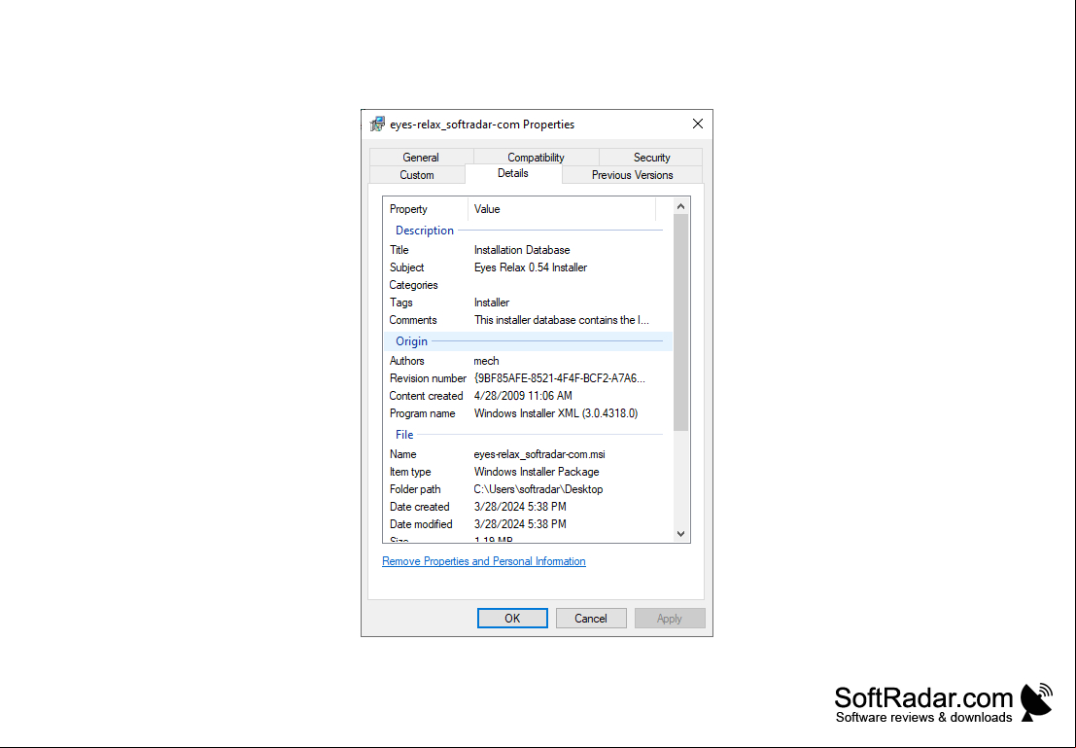Click the revision GUID value starting 9BF85AFE
Screen dimensions: 1076x748
[x=559, y=378]
